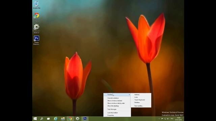Screen dimensions: 216x121
Task: Open Task View on the taskbar
Action: click(48, 119)
